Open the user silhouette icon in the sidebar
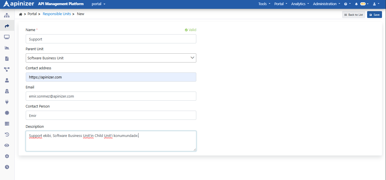The width and height of the screenshot is (386, 180). pos(7,80)
